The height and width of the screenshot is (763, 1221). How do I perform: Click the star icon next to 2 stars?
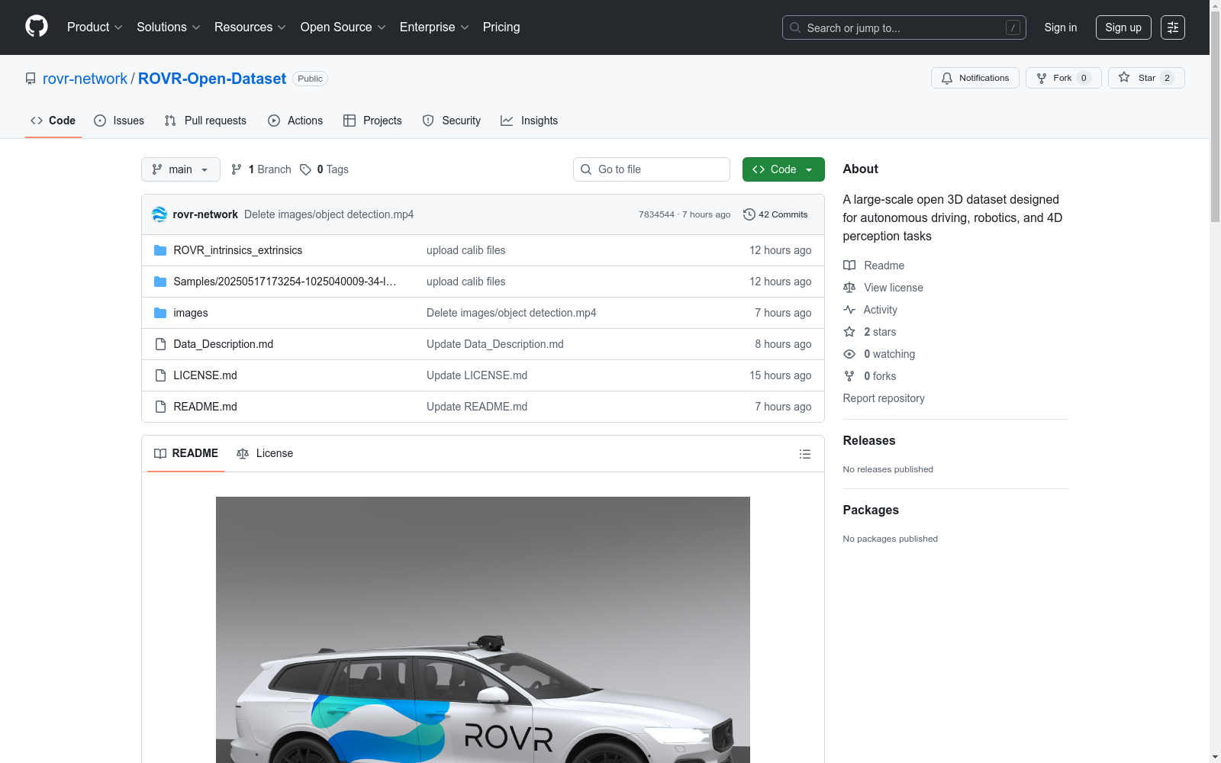click(849, 332)
